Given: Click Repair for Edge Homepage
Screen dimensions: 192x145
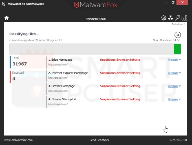Looking at the screenshot, I should click(173, 60).
